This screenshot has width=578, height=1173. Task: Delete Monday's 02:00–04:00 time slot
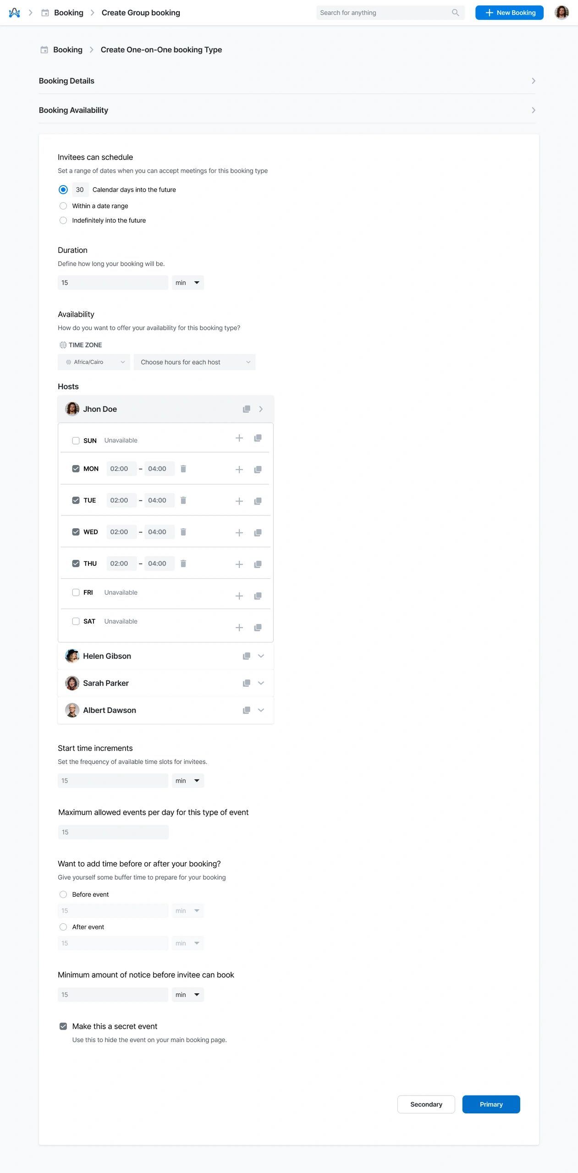click(183, 468)
